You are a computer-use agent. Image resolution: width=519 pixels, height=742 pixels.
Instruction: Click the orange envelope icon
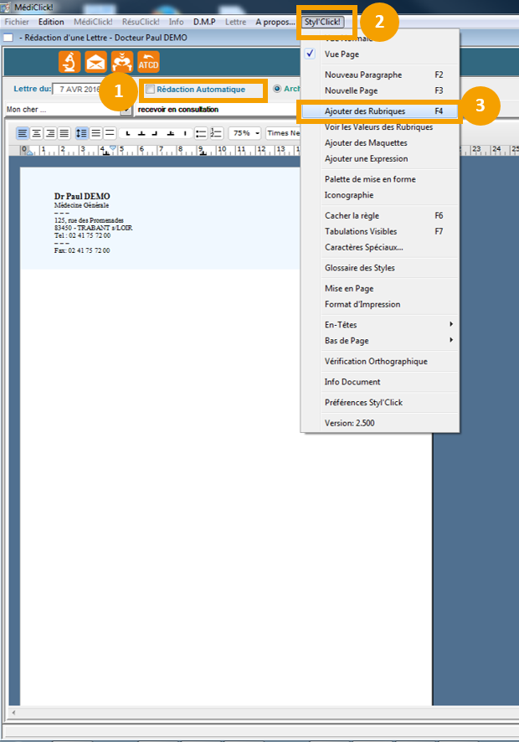coord(95,62)
